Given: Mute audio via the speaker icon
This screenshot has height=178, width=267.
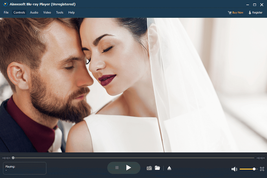Looking at the screenshot, I should [x=234, y=169].
